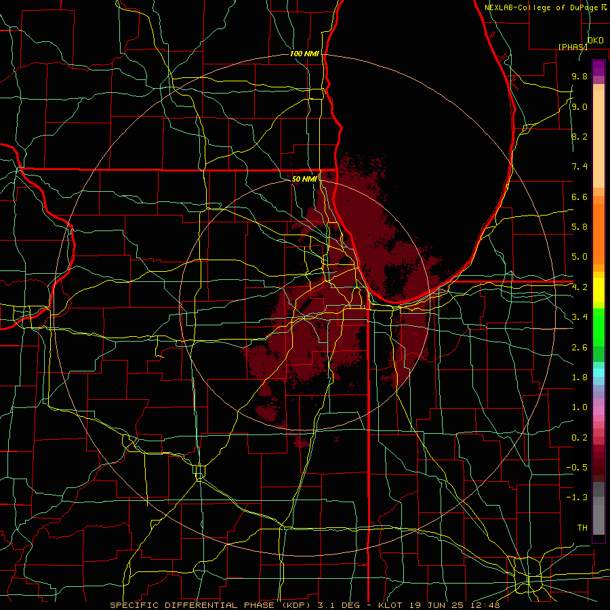Click the [PHAS] legend header
This screenshot has height=610, width=610.
click(573, 47)
